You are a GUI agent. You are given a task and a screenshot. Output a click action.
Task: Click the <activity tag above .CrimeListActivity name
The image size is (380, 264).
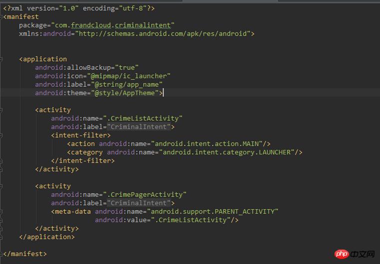pos(53,110)
